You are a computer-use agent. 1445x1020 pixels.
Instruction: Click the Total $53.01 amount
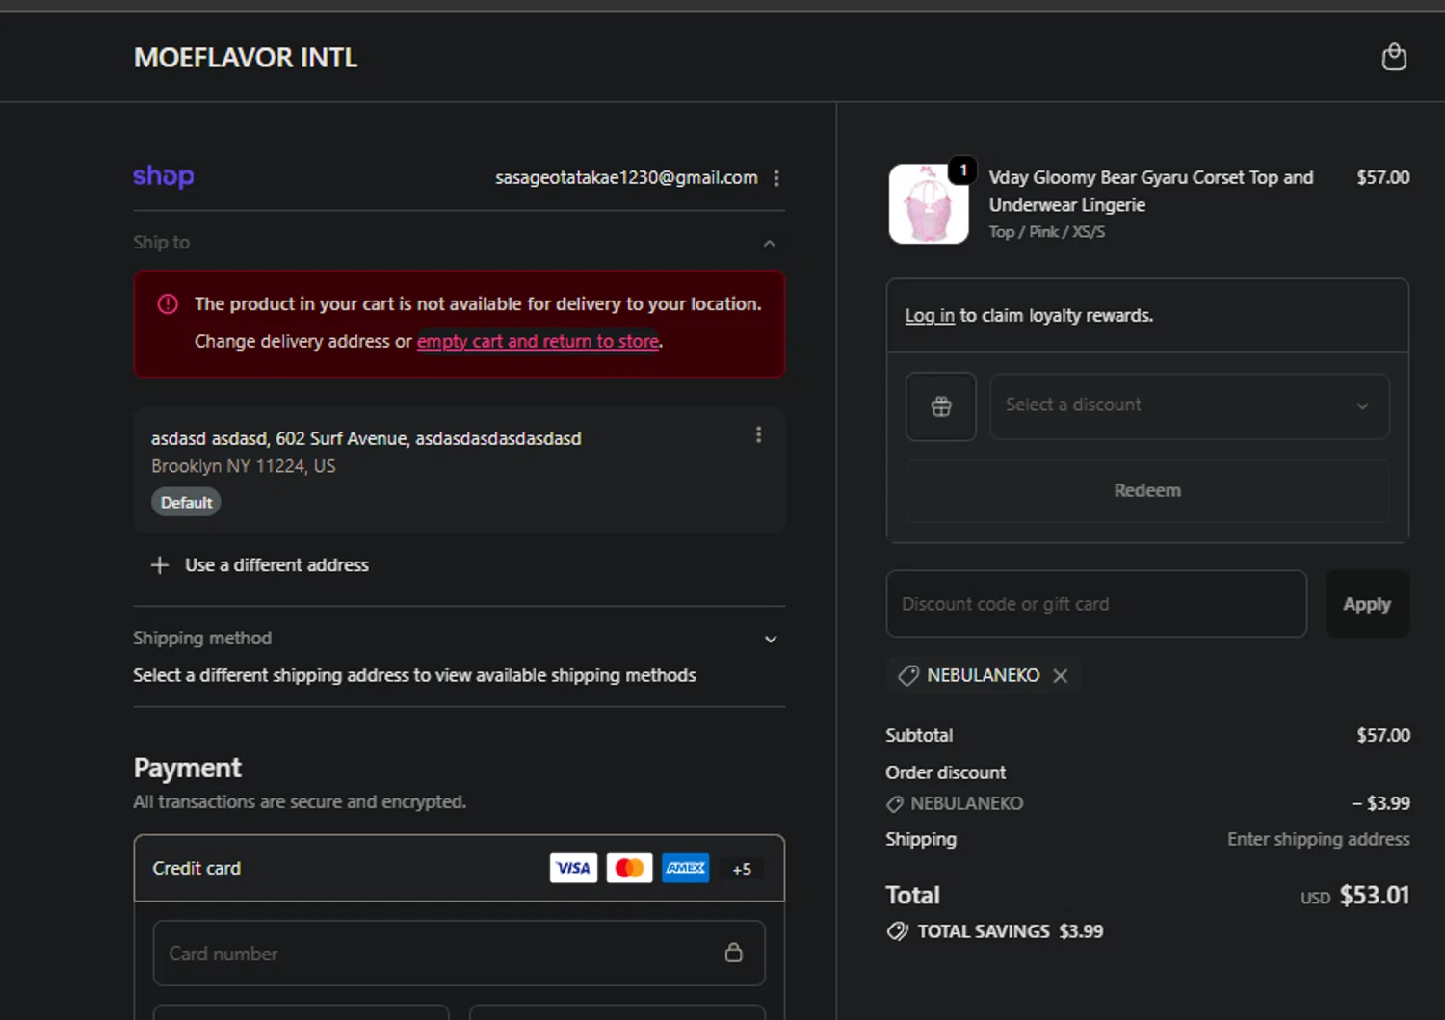tap(1375, 896)
